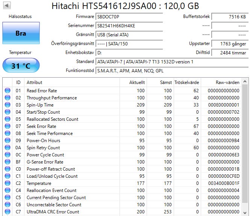Click status icon for Power-On Hours
250x216 pixels.
(x=8, y=141)
